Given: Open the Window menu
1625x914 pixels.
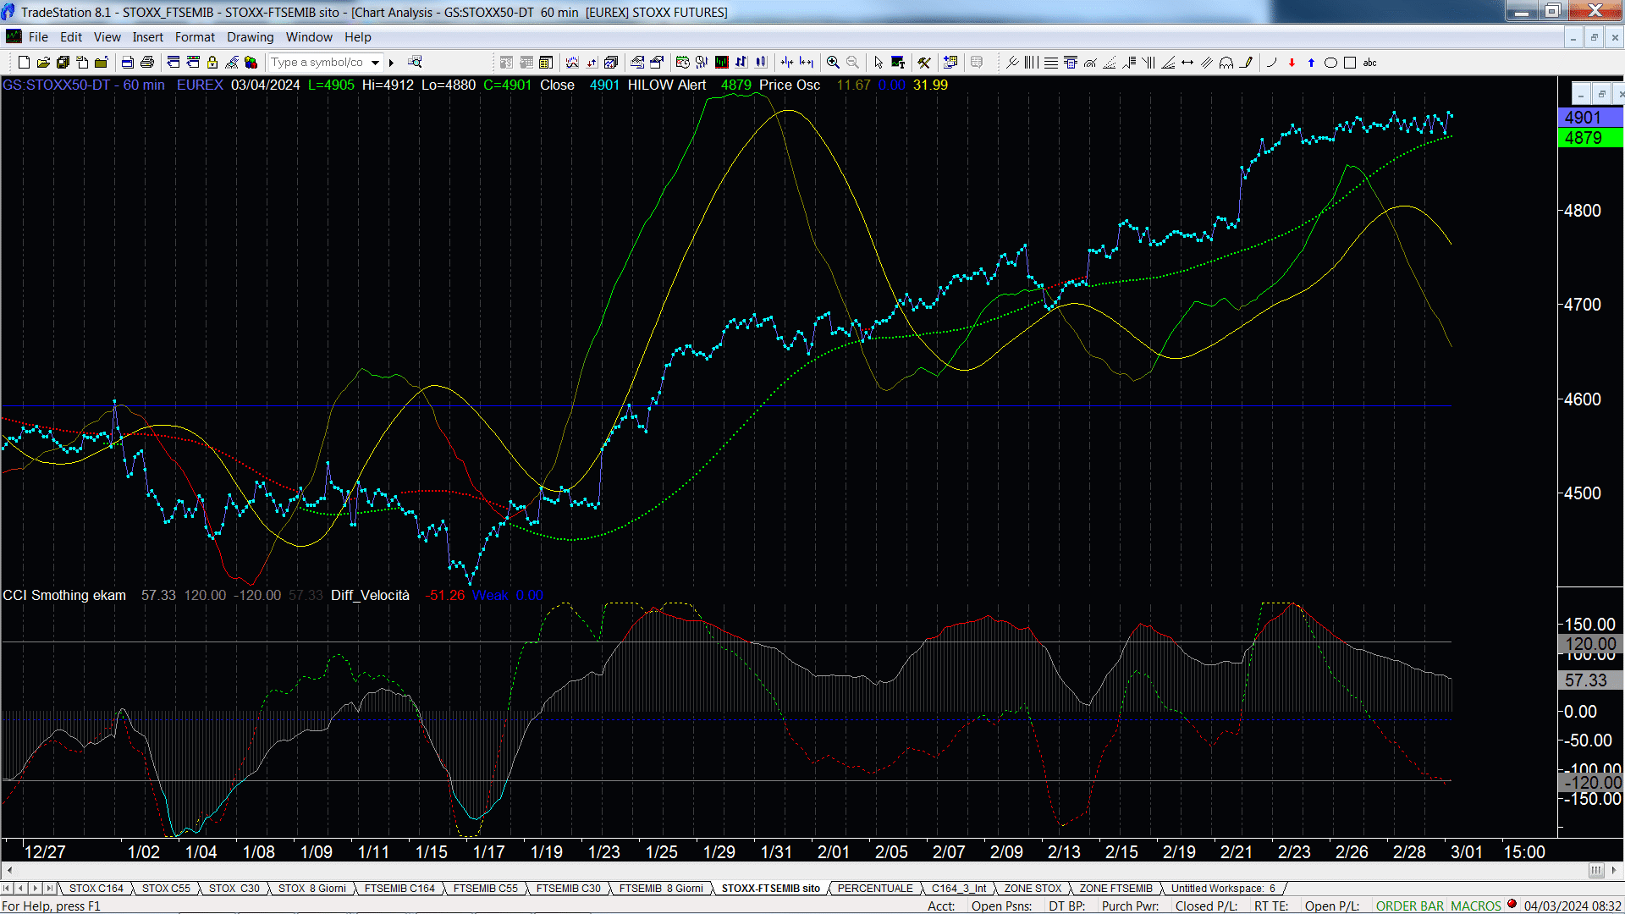Looking at the screenshot, I should coord(309,37).
